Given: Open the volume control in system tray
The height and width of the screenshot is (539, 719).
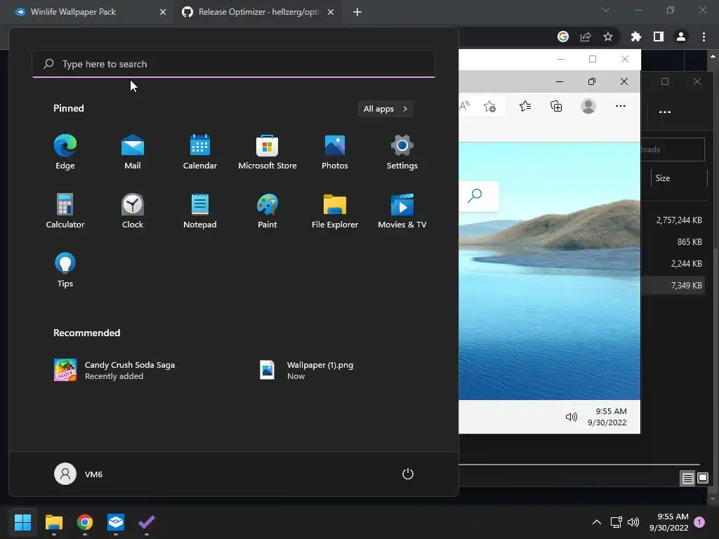Looking at the screenshot, I should 633,522.
